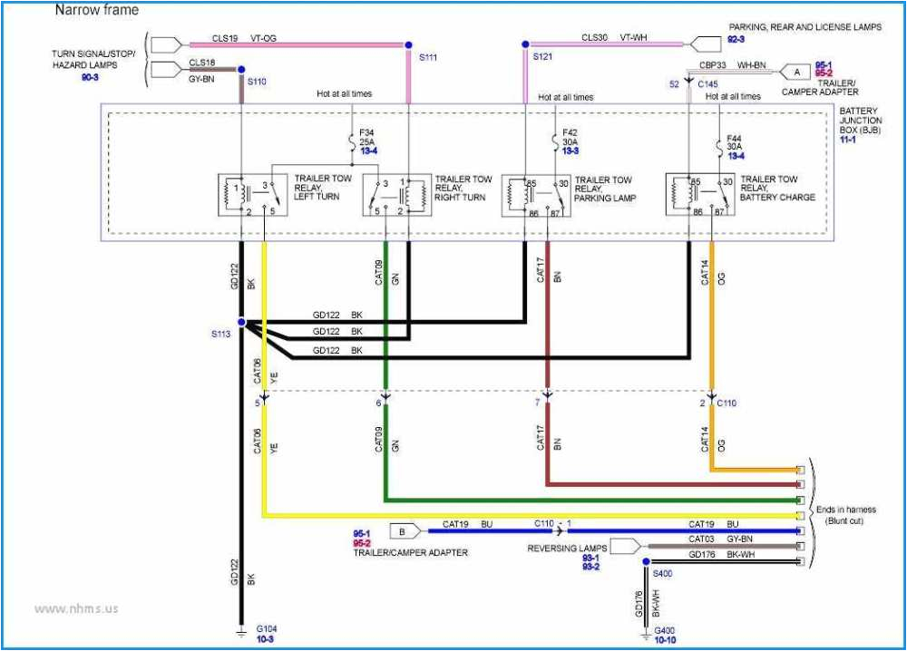Click connector box A for Trailer/Camper Adapter
907x651 pixels.
tap(795, 72)
